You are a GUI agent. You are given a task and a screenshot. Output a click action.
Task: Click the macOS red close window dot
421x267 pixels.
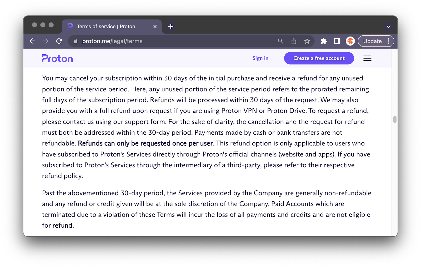coord(34,25)
